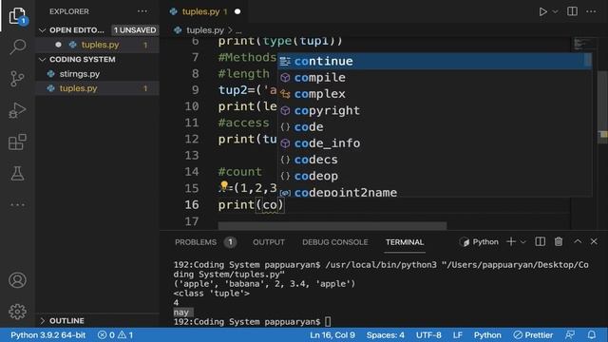Click the Python terminal shell label

479,242
